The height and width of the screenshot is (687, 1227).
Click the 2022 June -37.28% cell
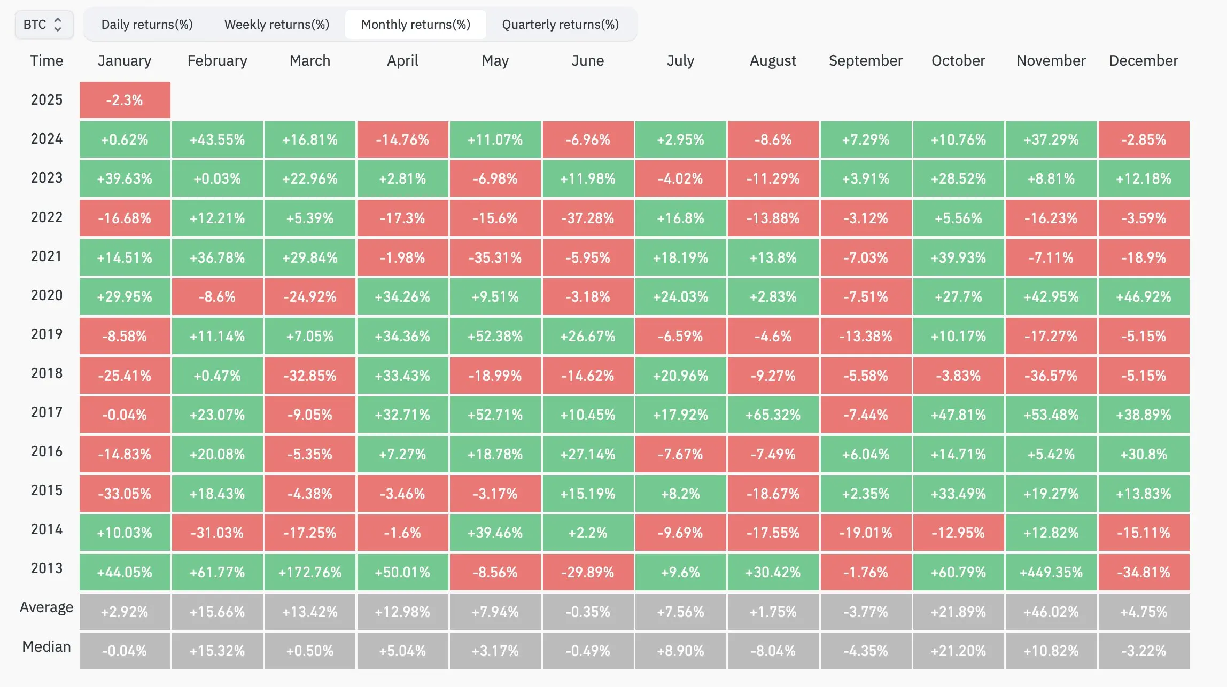pos(588,218)
